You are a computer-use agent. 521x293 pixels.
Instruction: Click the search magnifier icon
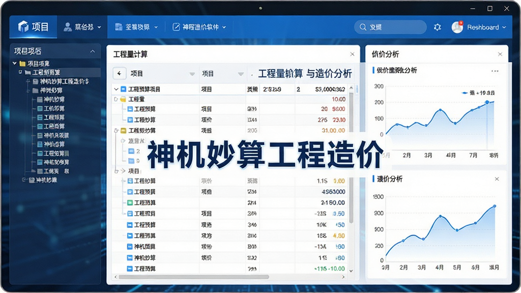363,27
